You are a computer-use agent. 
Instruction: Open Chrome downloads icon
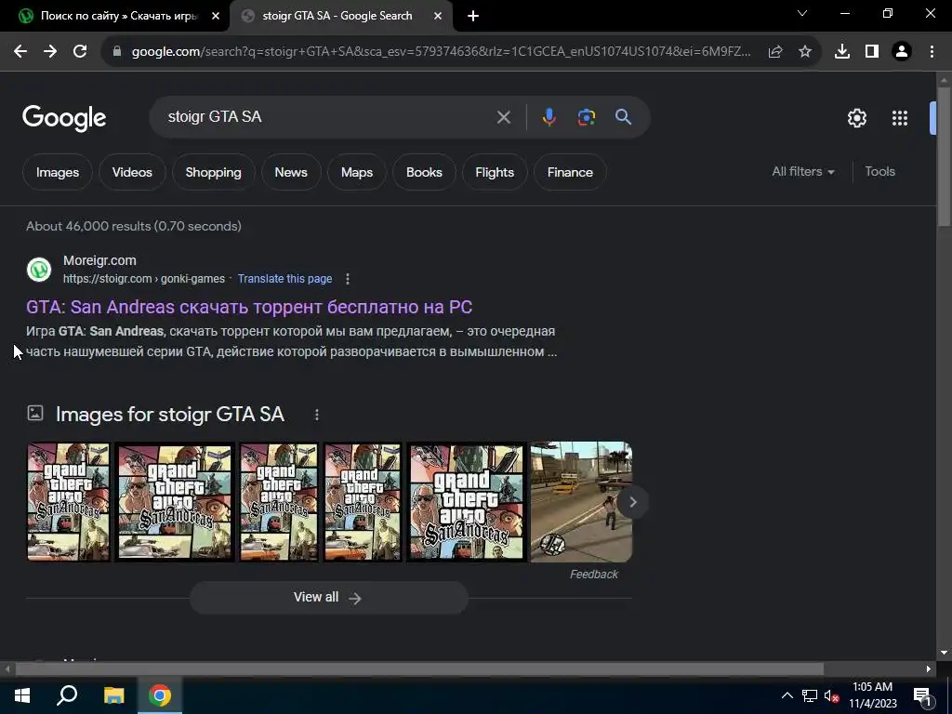[842, 52]
